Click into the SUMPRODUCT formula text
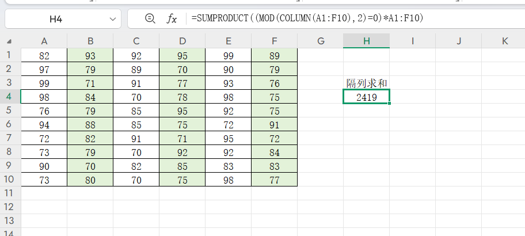Screen dimensions: 525x236 click(308, 19)
